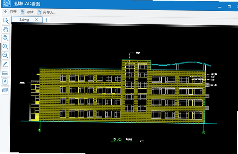Select the text annotation A tool
This screenshot has height=154, width=238.
tap(5, 82)
